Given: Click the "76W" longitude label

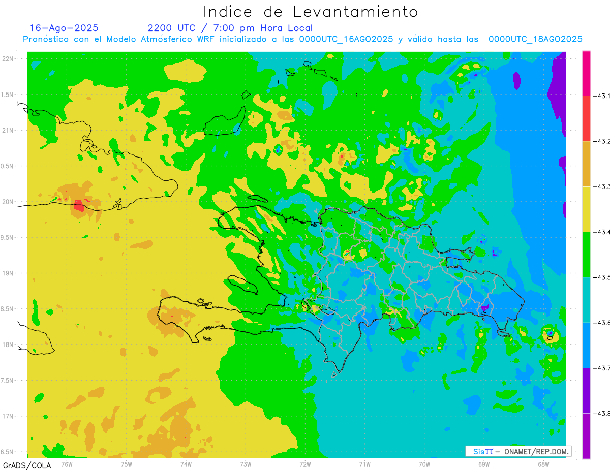Looking at the screenshot, I should [x=67, y=464].
